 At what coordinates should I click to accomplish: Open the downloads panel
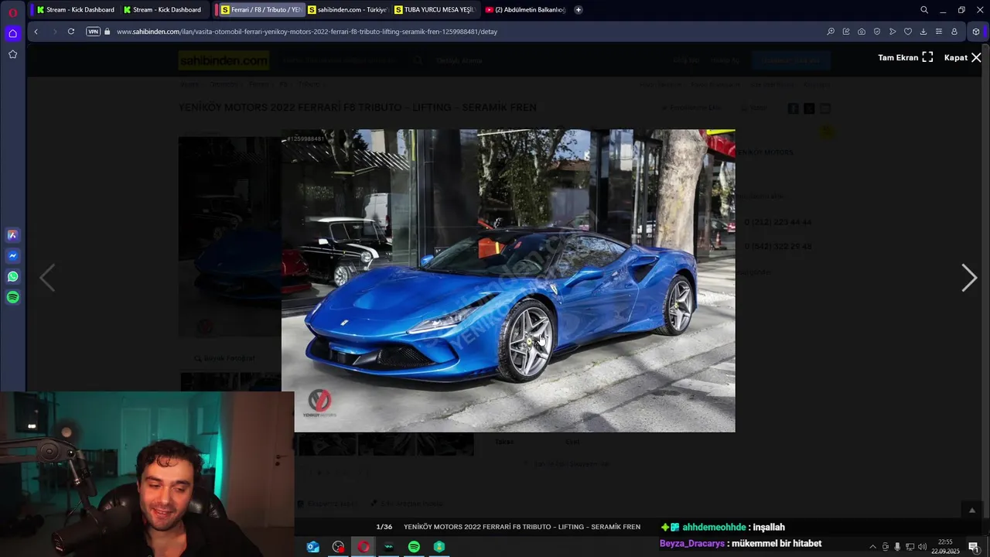click(923, 32)
